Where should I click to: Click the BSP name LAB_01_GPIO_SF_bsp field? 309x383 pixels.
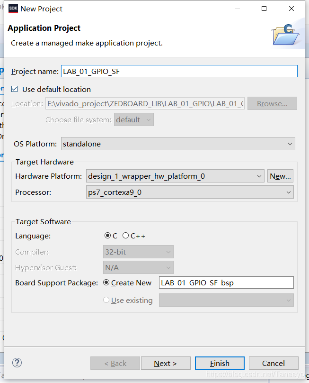(x=226, y=283)
